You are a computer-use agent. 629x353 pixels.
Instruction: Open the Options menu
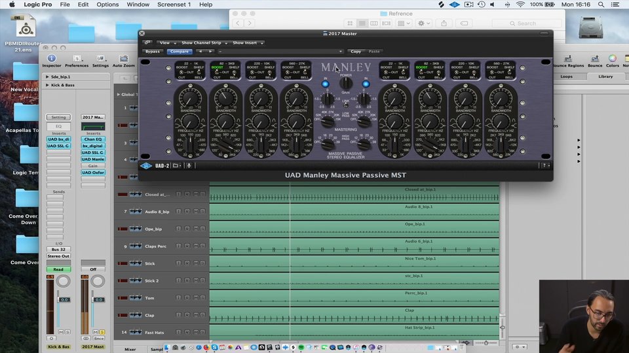(107, 5)
